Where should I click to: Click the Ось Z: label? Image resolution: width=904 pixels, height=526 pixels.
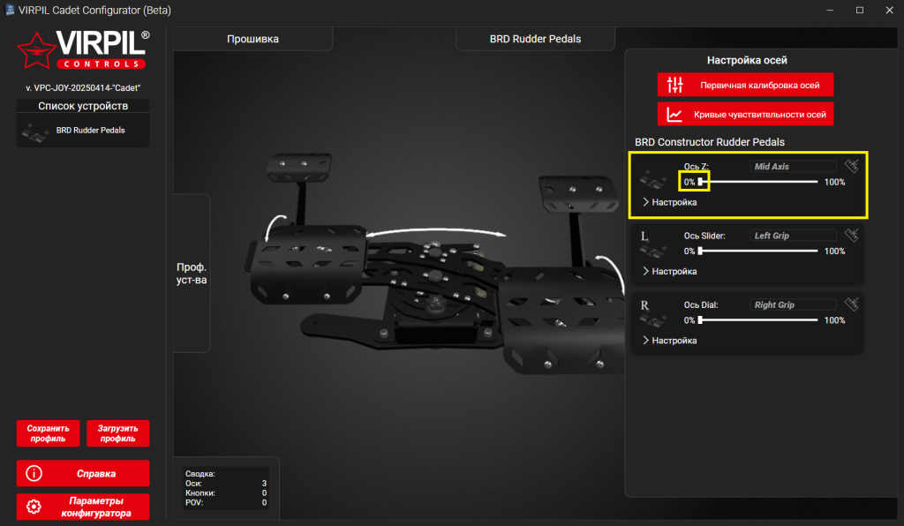pyautogui.click(x=696, y=167)
